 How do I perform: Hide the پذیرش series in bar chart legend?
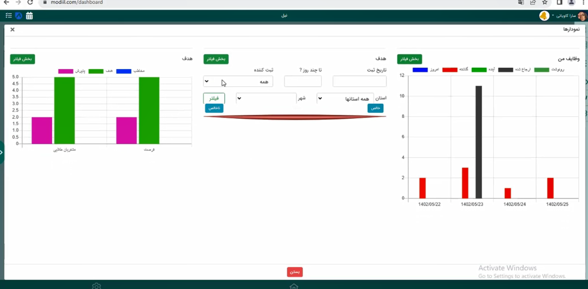[x=66, y=71]
